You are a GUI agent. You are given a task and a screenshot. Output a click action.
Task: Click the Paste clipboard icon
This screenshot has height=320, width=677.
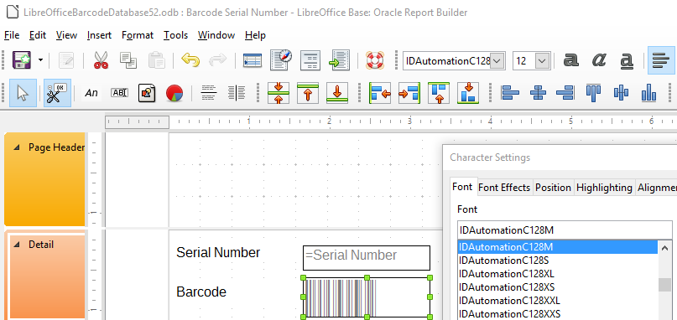[156, 60]
